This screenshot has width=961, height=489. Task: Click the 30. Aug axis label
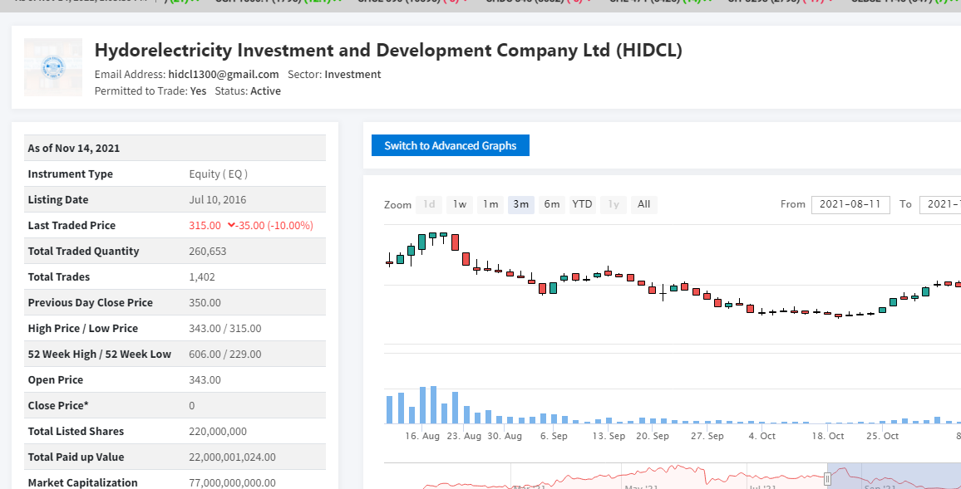click(x=505, y=436)
